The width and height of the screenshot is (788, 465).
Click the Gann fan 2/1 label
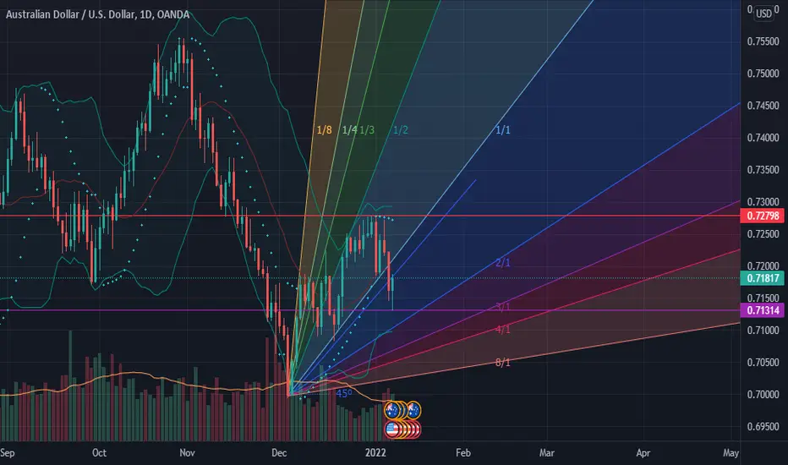pos(502,263)
